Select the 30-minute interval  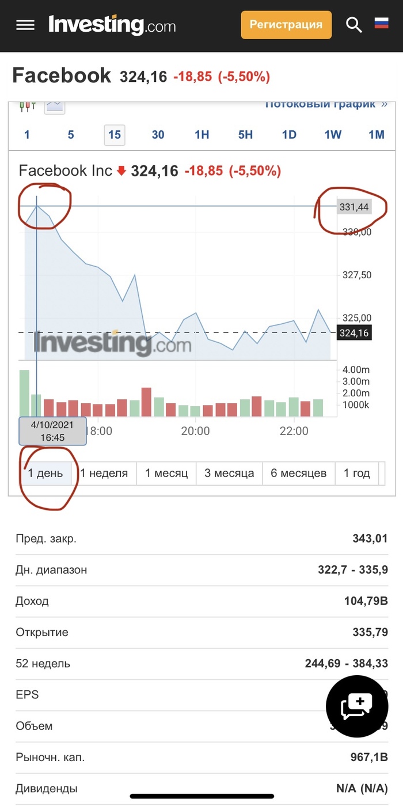pos(158,135)
